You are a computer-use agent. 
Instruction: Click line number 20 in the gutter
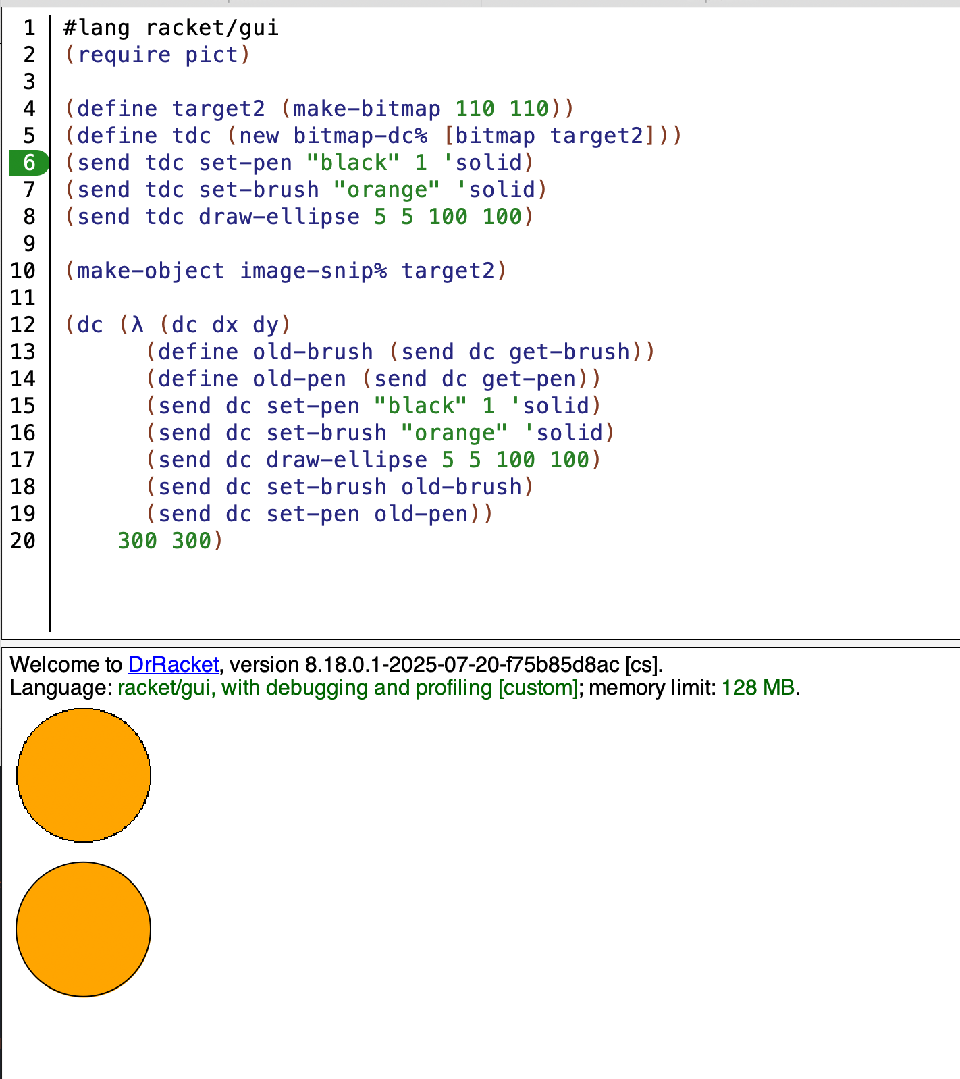tap(22, 541)
